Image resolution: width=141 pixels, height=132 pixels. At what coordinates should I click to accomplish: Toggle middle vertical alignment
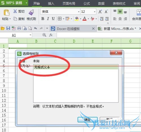pyautogui.click(x=120, y=12)
